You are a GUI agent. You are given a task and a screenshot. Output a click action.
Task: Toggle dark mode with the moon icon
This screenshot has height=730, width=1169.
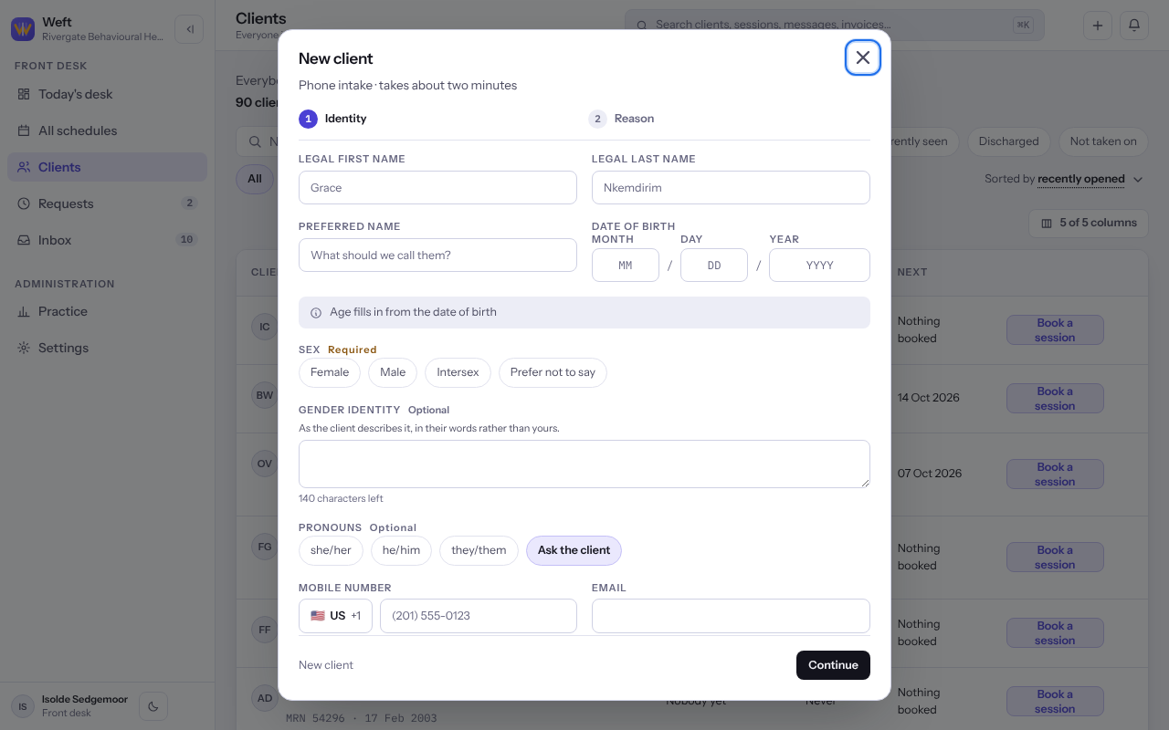click(x=153, y=705)
